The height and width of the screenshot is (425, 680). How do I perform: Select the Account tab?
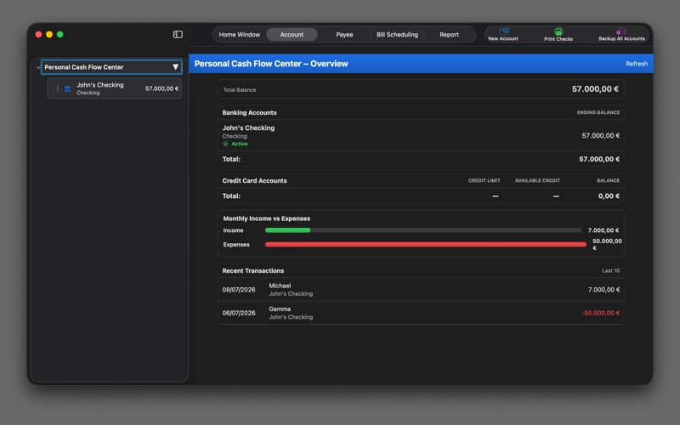point(292,35)
